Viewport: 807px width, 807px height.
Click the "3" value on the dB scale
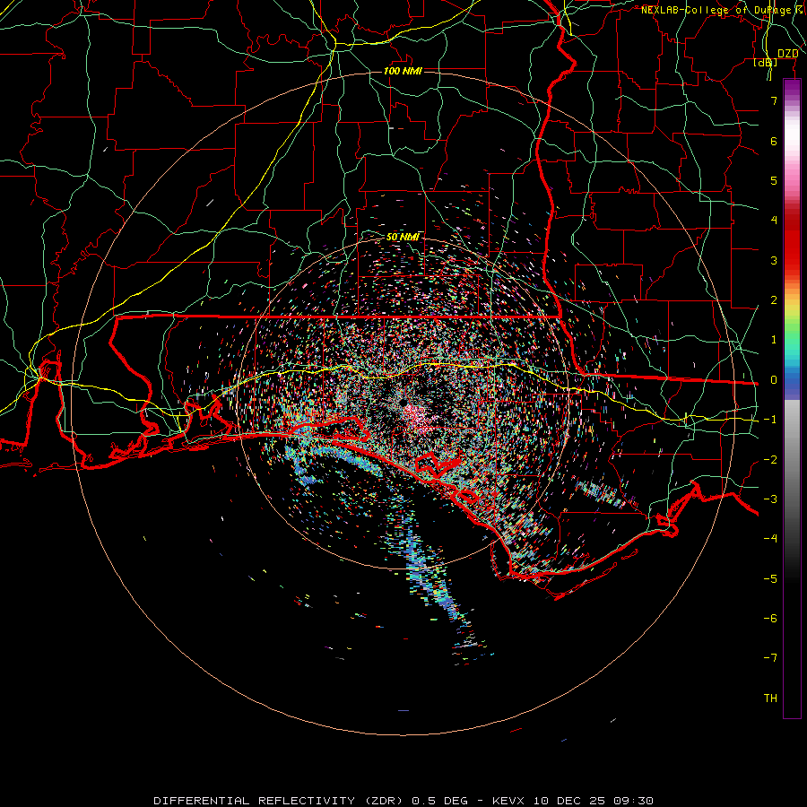click(774, 260)
